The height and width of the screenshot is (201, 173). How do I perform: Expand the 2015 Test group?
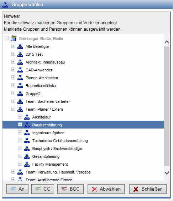click(13, 54)
